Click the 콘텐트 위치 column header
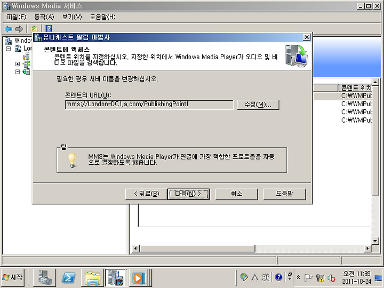 tap(355, 87)
